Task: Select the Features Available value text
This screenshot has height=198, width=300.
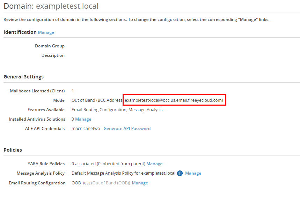Action: [x=117, y=110]
